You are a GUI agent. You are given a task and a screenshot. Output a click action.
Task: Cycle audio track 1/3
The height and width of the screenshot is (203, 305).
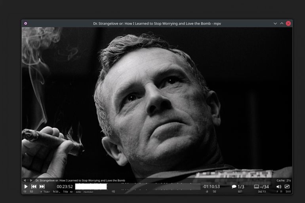click(238, 186)
